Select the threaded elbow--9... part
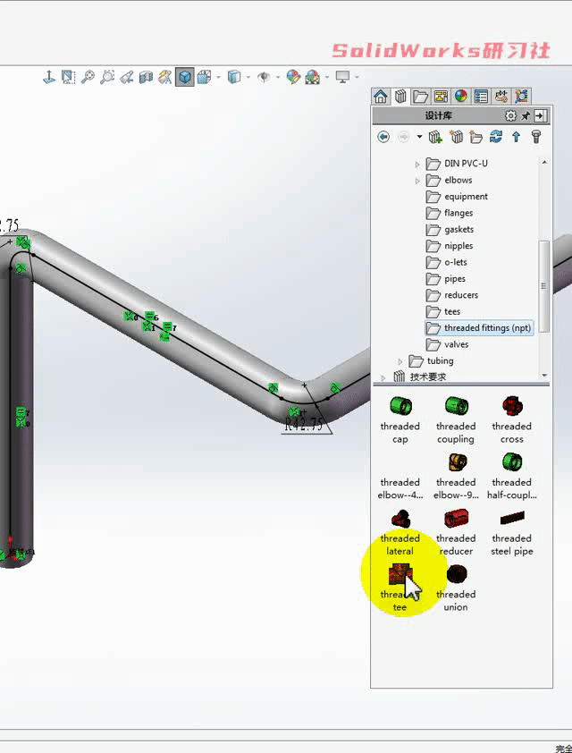572x753 pixels. 456,477
